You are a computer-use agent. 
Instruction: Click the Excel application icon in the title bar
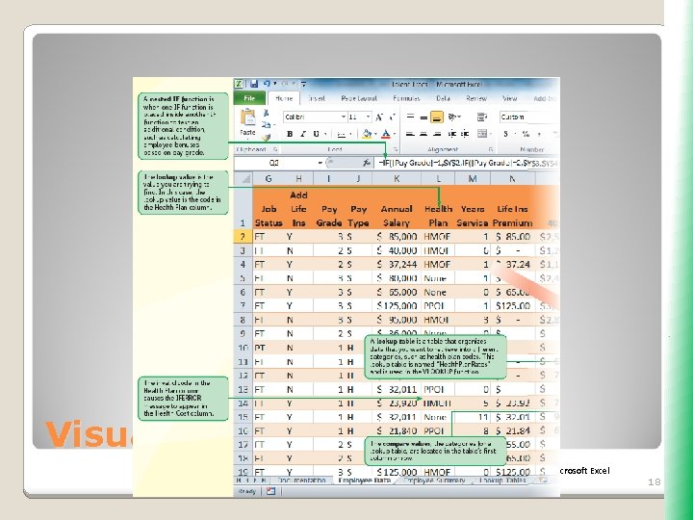tap(239, 84)
